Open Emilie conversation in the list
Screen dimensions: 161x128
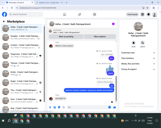click(x=22, y=73)
